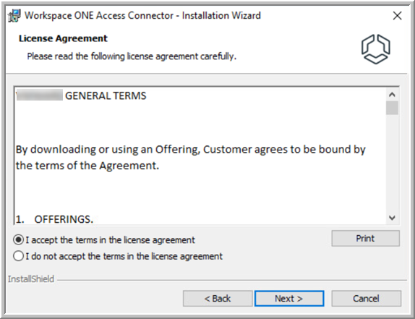Screen dimensions: 415x319
Task: Select "I accept the terms" radio button
Action: point(19,240)
